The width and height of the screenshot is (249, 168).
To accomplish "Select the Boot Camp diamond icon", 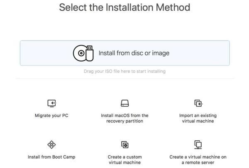I will point(51,144).
